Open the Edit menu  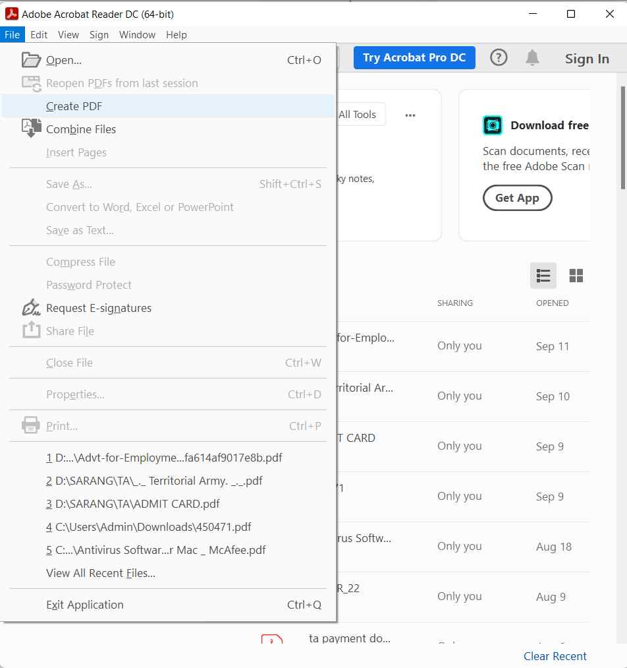pyautogui.click(x=39, y=34)
